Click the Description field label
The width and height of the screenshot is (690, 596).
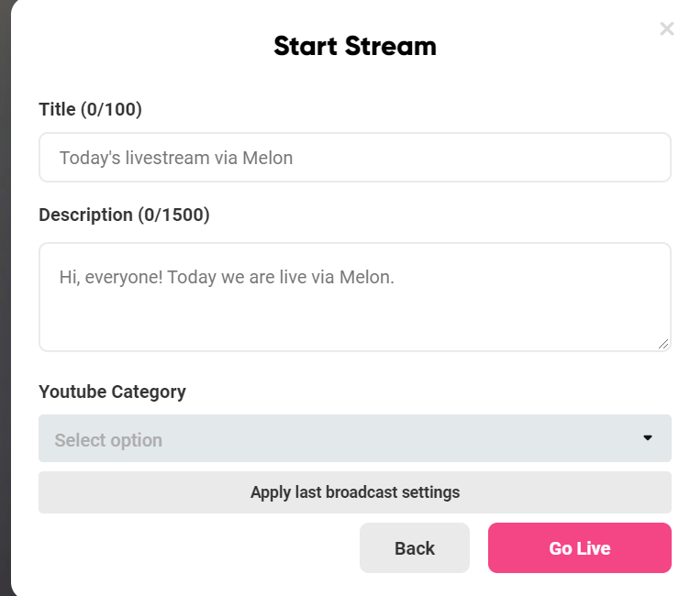tap(85, 215)
